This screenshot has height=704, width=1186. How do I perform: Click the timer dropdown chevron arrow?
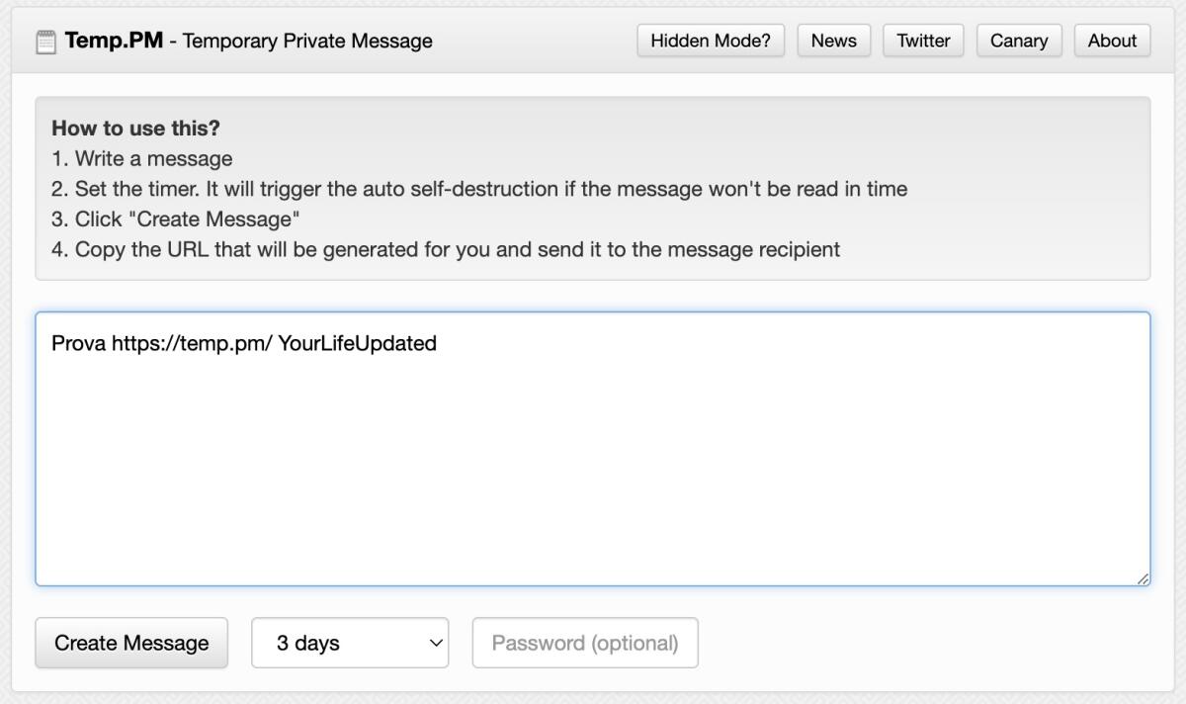click(434, 644)
